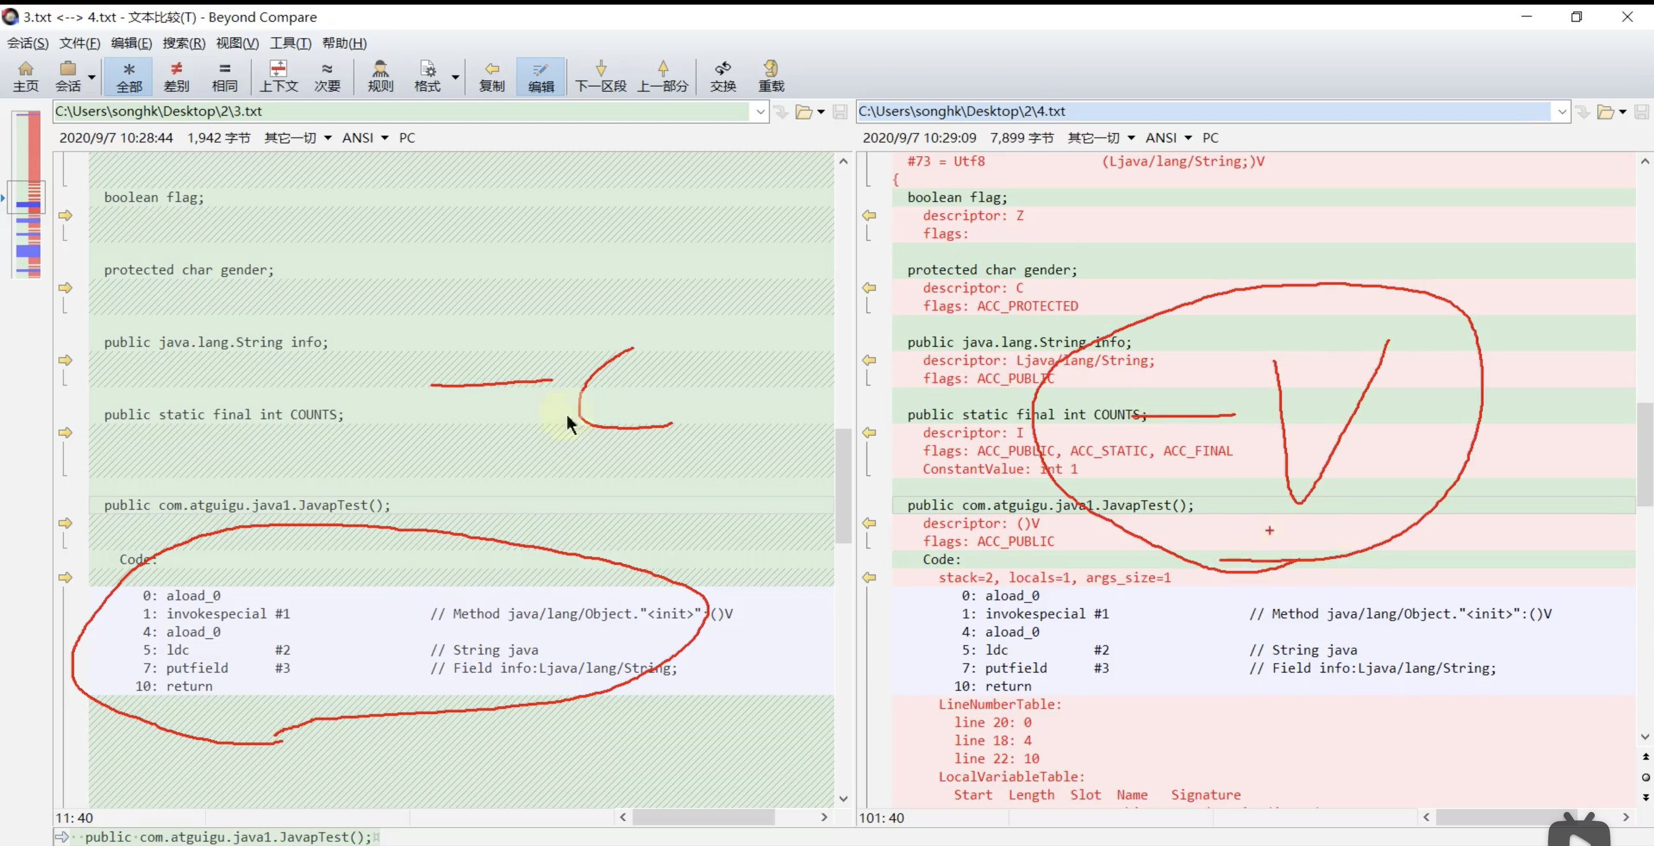1654x846 pixels.
Task: Click copy-left arrow beside descriptor: Z
Action: click(x=870, y=215)
